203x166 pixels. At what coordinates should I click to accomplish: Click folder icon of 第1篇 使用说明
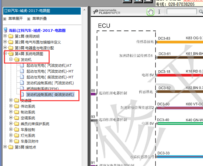11,36
